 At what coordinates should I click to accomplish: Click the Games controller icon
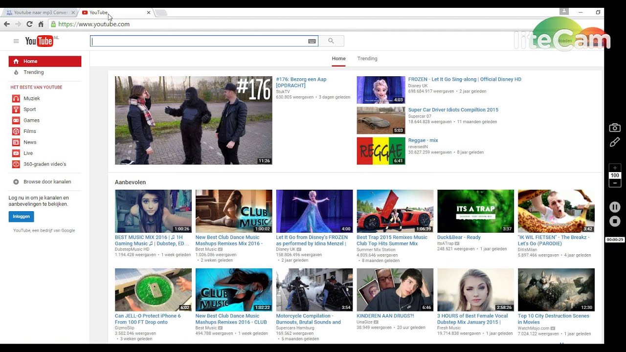click(16, 120)
